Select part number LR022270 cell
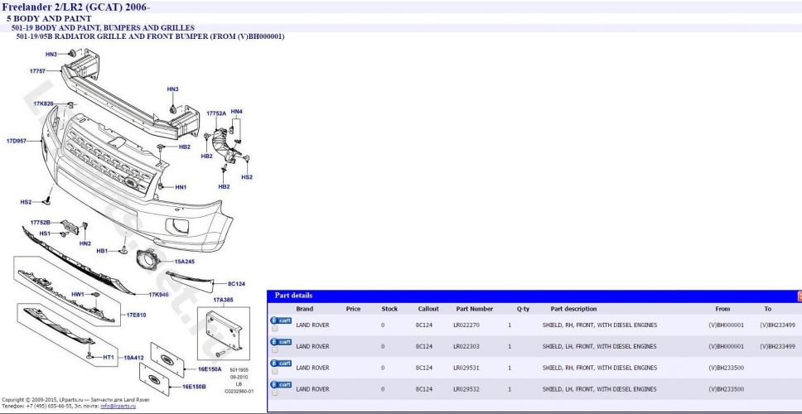This screenshot has width=802, height=414. (x=466, y=325)
